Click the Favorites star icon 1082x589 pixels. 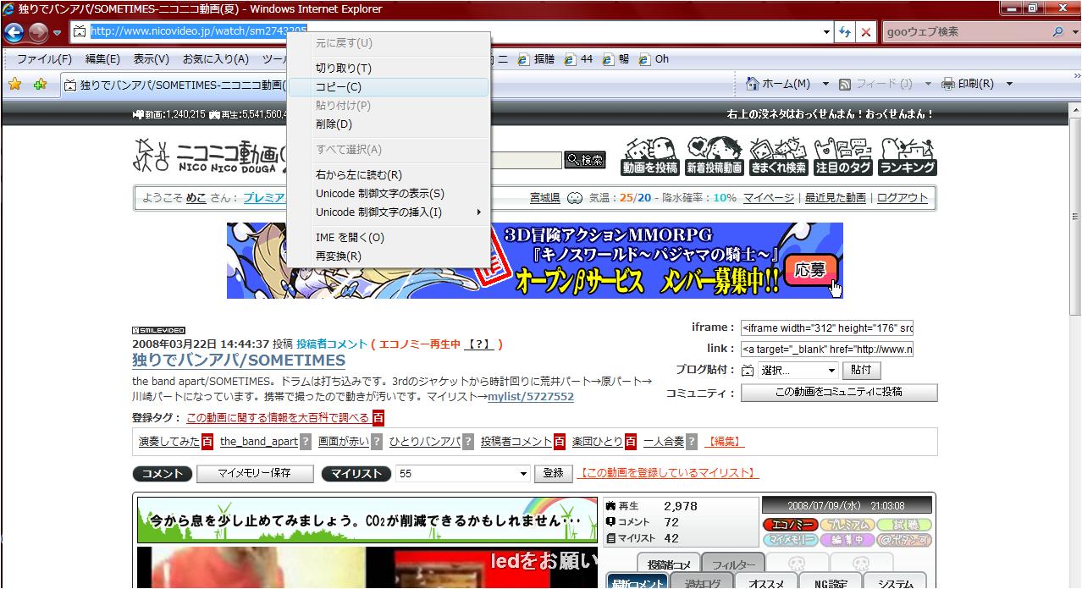(x=15, y=84)
